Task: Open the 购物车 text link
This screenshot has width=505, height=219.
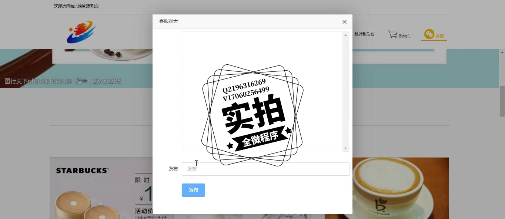Action: pos(405,36)
